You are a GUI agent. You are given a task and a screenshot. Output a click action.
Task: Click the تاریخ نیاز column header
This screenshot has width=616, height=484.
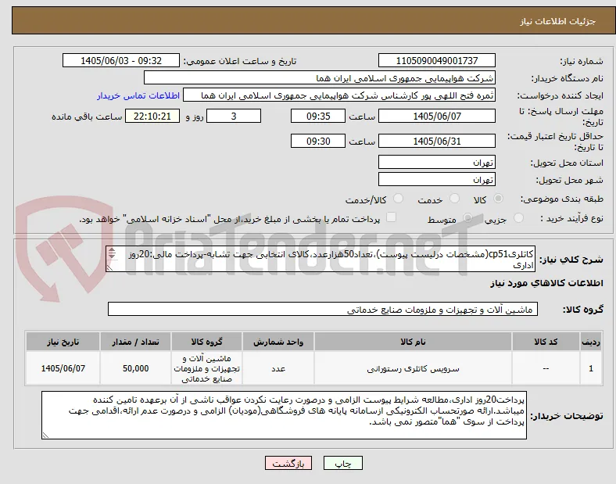coord(63,342)
